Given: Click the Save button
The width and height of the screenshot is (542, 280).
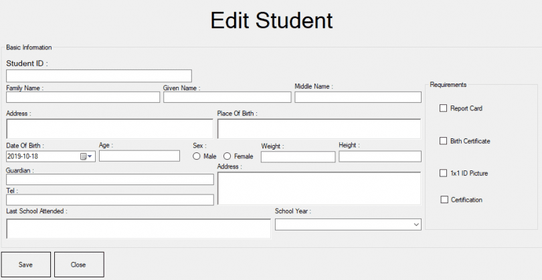Looking at the screenshot, I should (26, 265).
